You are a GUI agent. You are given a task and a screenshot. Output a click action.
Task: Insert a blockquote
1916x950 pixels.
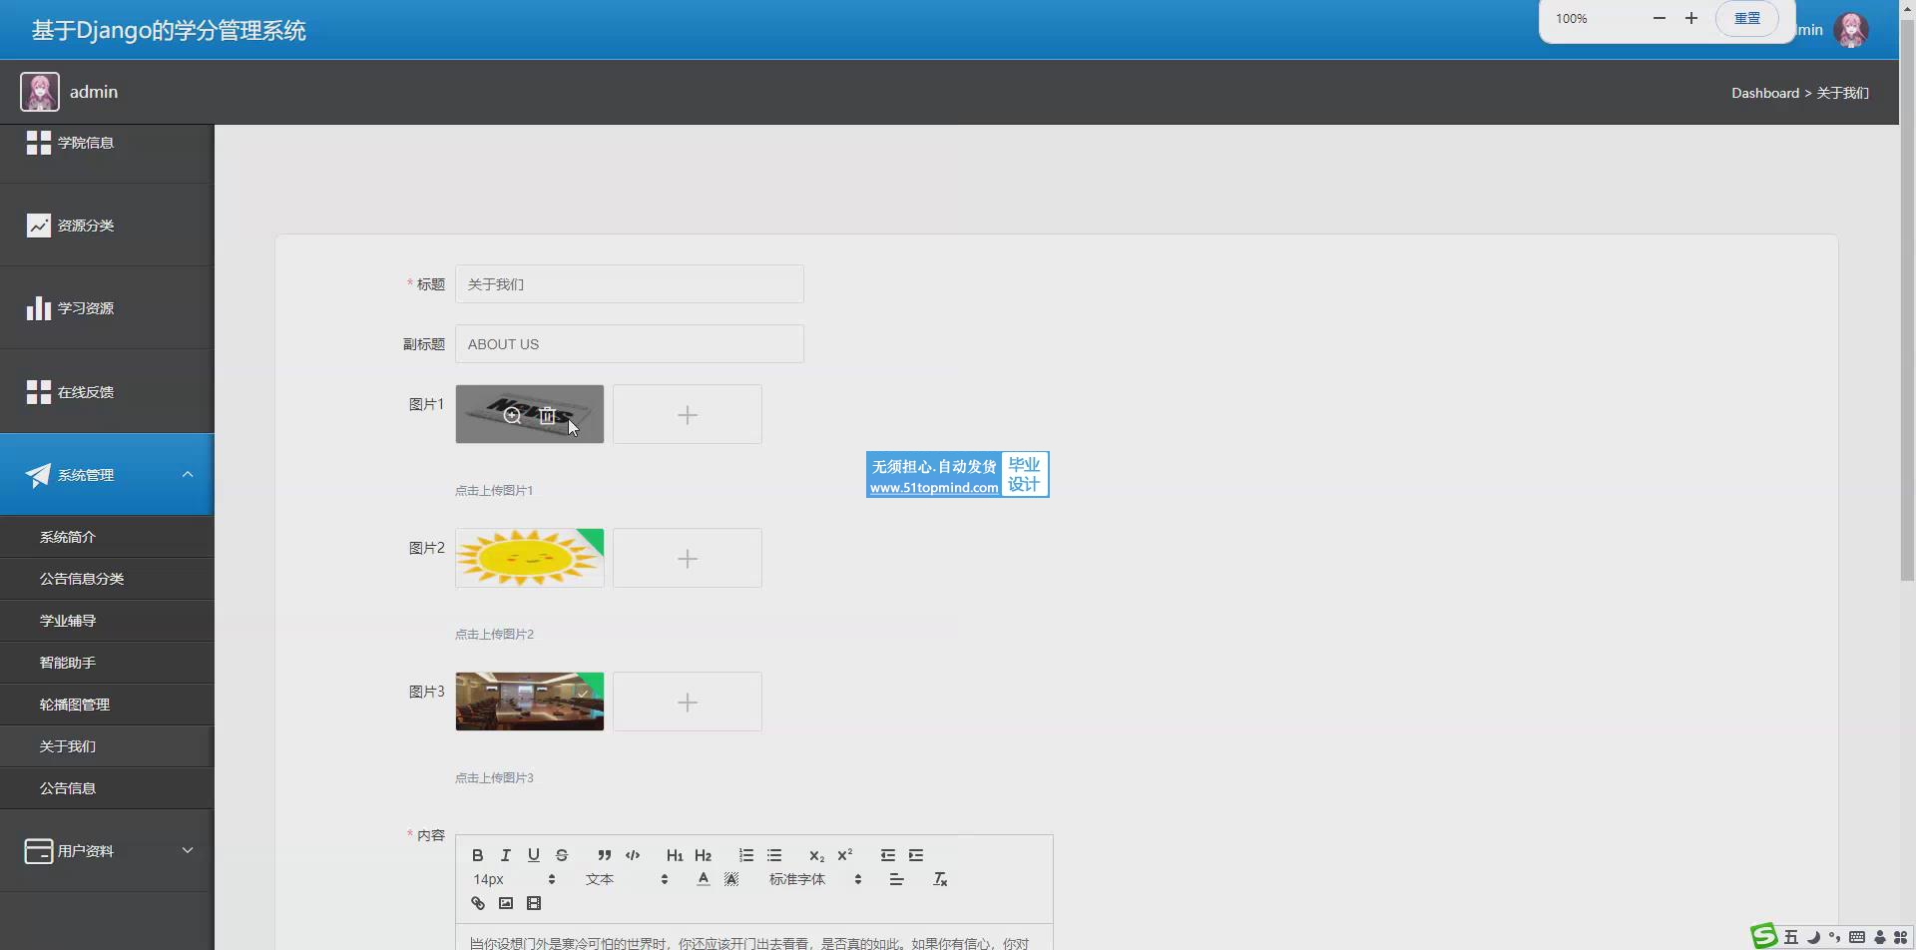tap(604, 855)
